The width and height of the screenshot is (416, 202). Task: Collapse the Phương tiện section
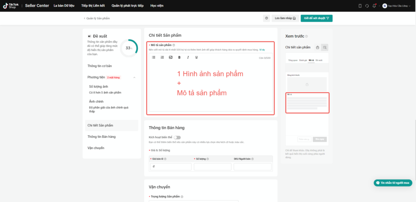tap(134, 78)
